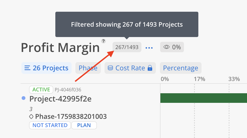
Task: Click the blue dot beside Project-42995f2e
Action: (24, 98)
